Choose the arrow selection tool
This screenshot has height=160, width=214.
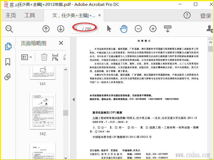pyautogui.click(x=109, y=29)
